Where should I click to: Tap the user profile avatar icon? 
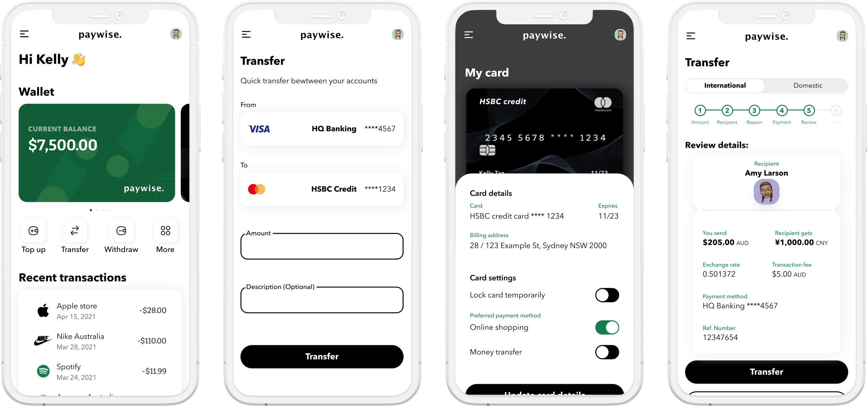coord(176,34)
